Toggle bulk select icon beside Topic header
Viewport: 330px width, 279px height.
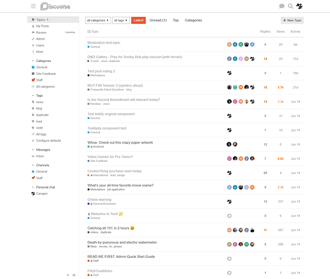coord(89,32)
